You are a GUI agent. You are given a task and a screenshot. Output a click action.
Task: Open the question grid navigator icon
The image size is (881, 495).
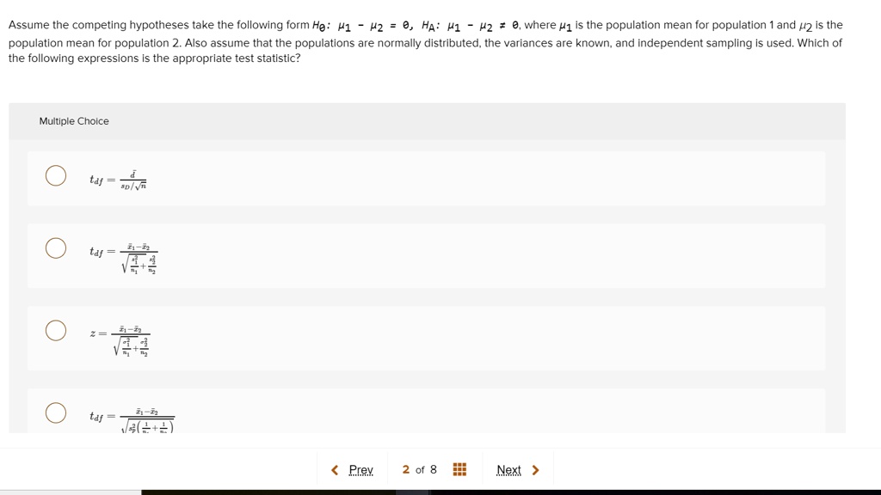[x=459, y=469]
